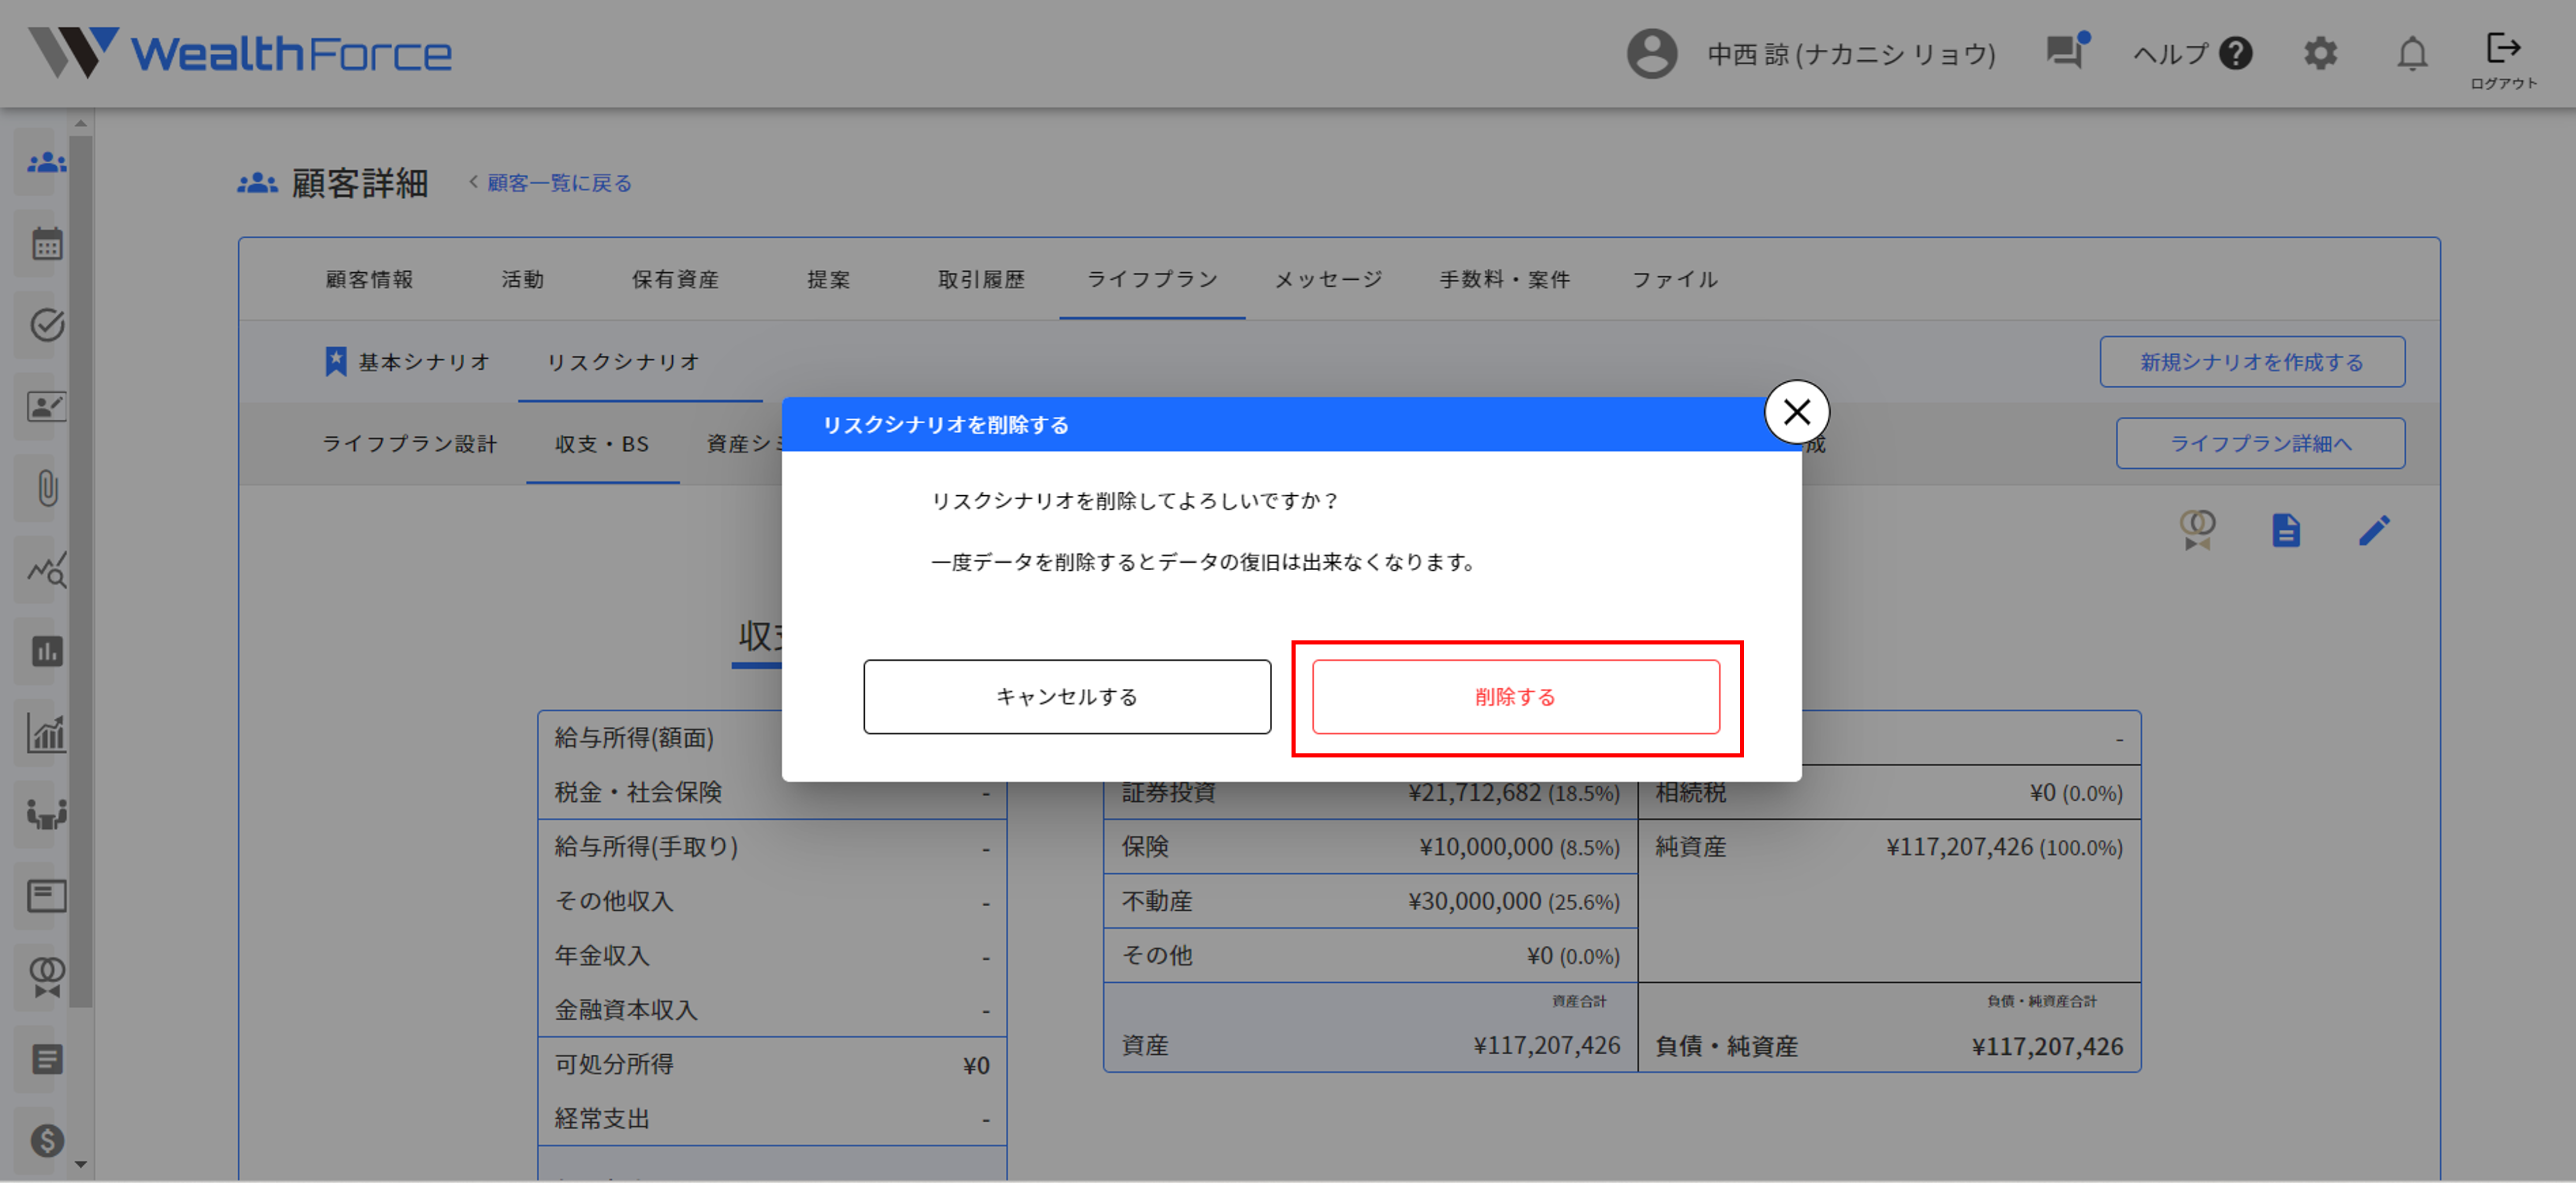Screen dimensions: 2576x1183
Task: Open the settings gear in the top bar
Action: tap(2322, 53)
